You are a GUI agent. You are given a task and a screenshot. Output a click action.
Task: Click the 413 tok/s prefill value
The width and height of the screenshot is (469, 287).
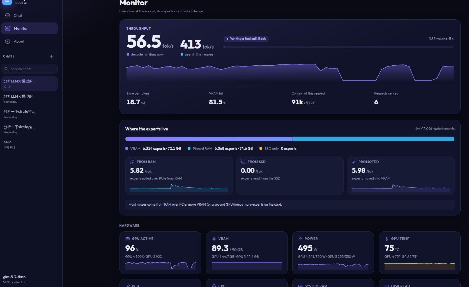coord(197,44)
